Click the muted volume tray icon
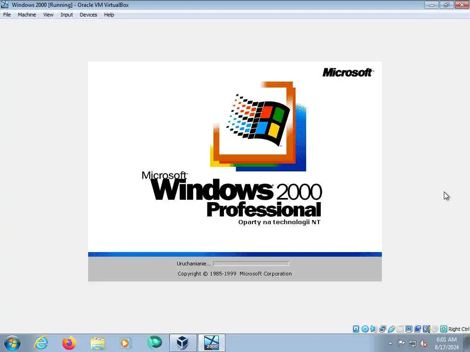470x352 pixels. (424, 343)
